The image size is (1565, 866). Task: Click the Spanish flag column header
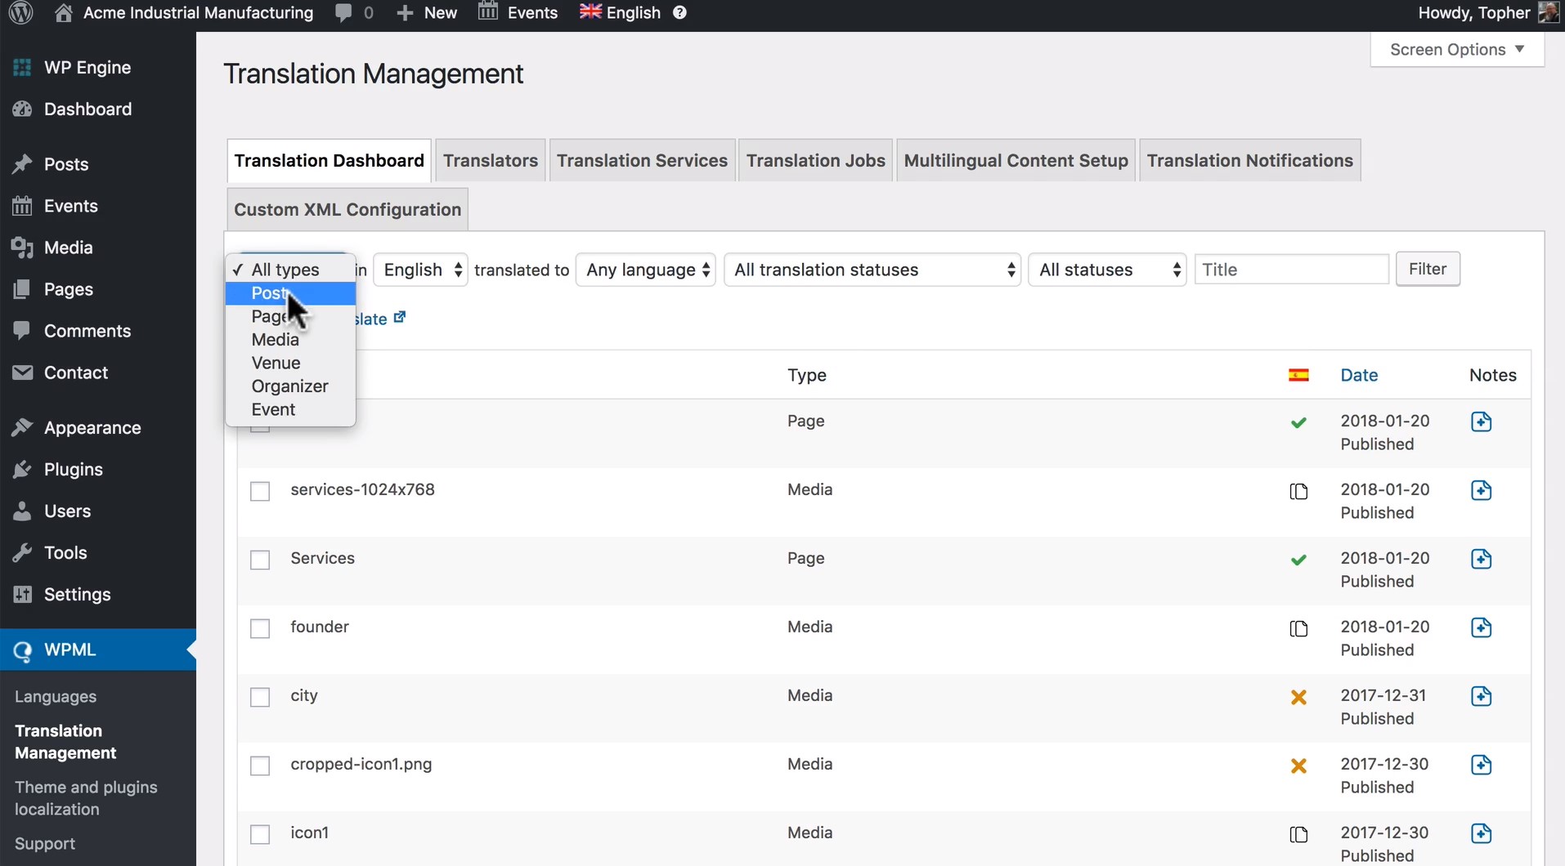1298,375
